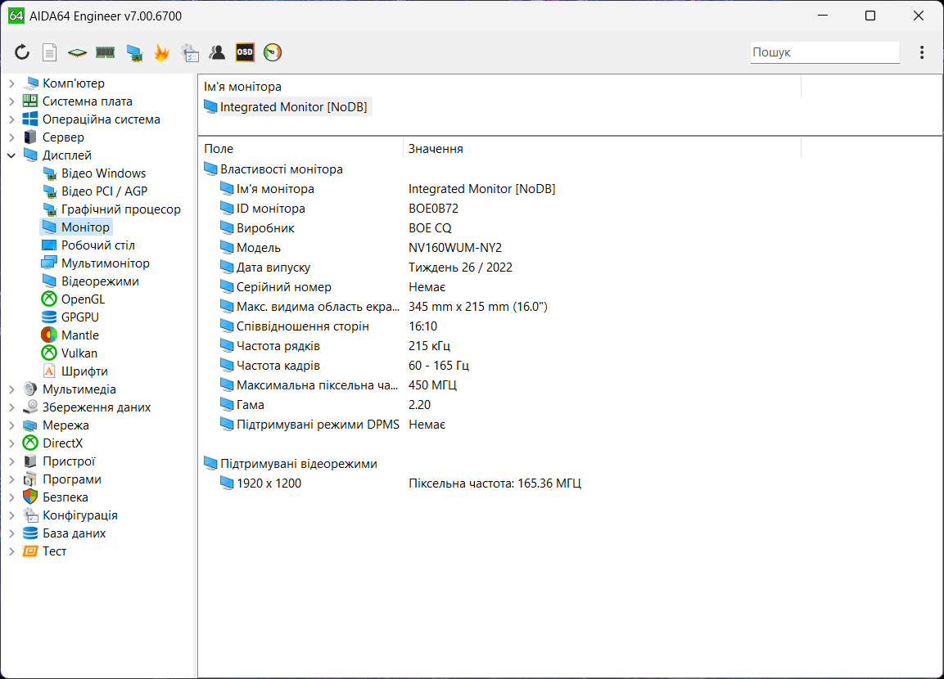The height and width of the screenshot is (679, 944).
Task: Expand the Сервер tree node
Action: [11, 137]
